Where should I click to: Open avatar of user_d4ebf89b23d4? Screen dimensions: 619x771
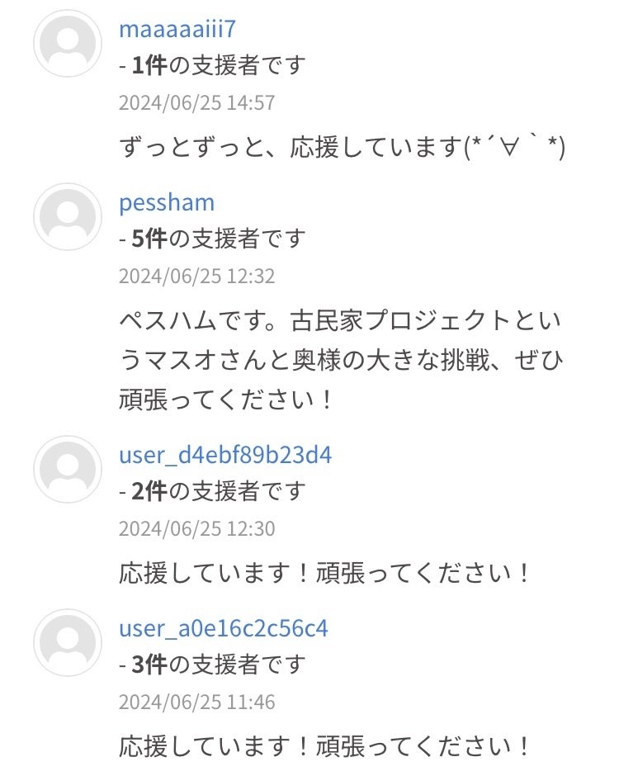(x=67, y=469)
